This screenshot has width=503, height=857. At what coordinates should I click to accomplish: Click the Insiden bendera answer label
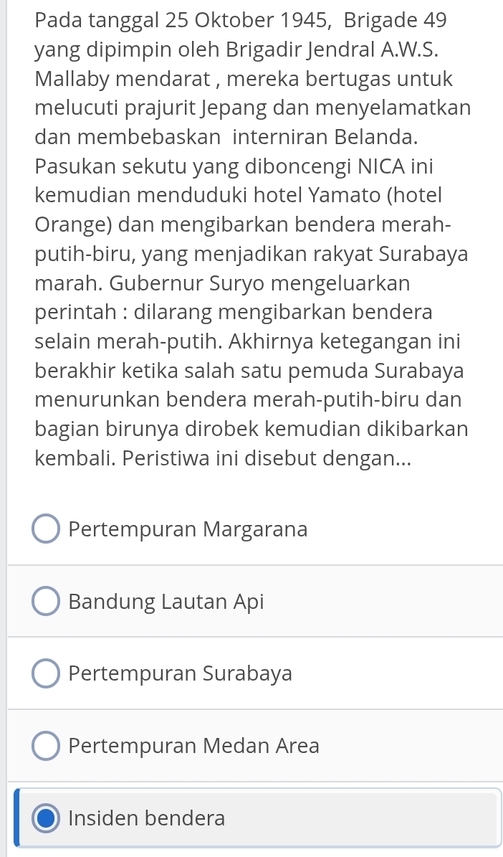pos(146,818)
